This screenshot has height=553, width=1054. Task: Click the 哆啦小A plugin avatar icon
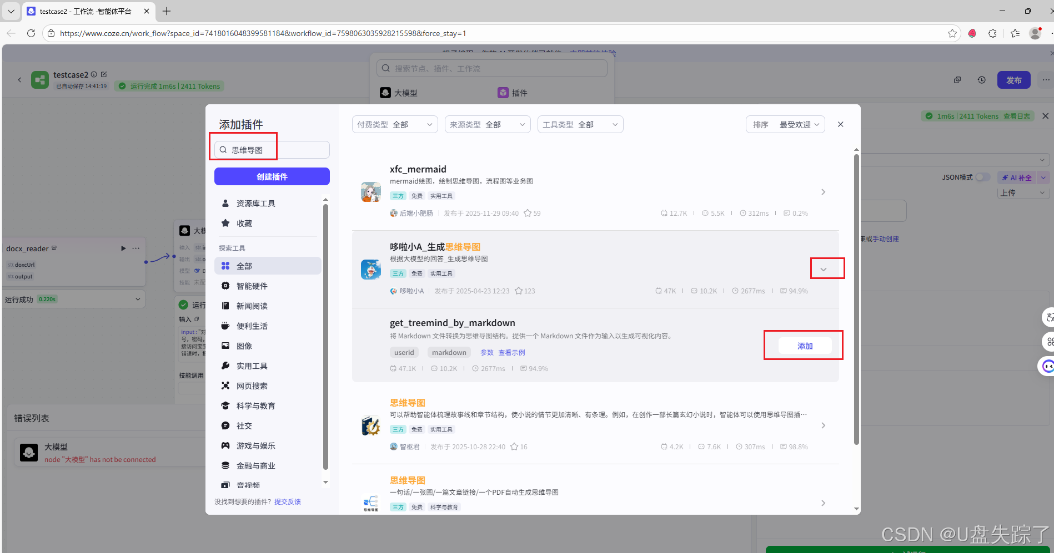point(371,270)
